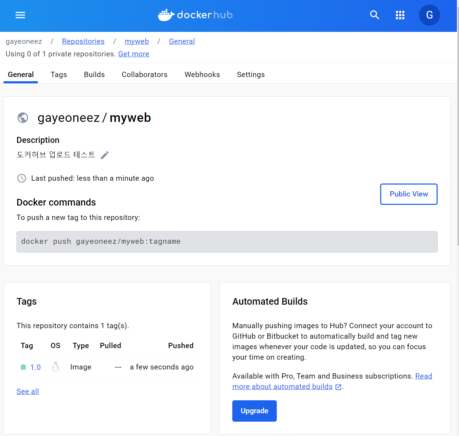Click 'Last pushed: less than a minute ago'
Viewport: 459px width, 436px height.
click(x=93, y=178)
